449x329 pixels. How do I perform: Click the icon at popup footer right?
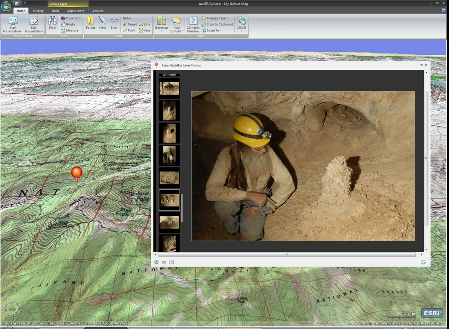coord(423,262)
